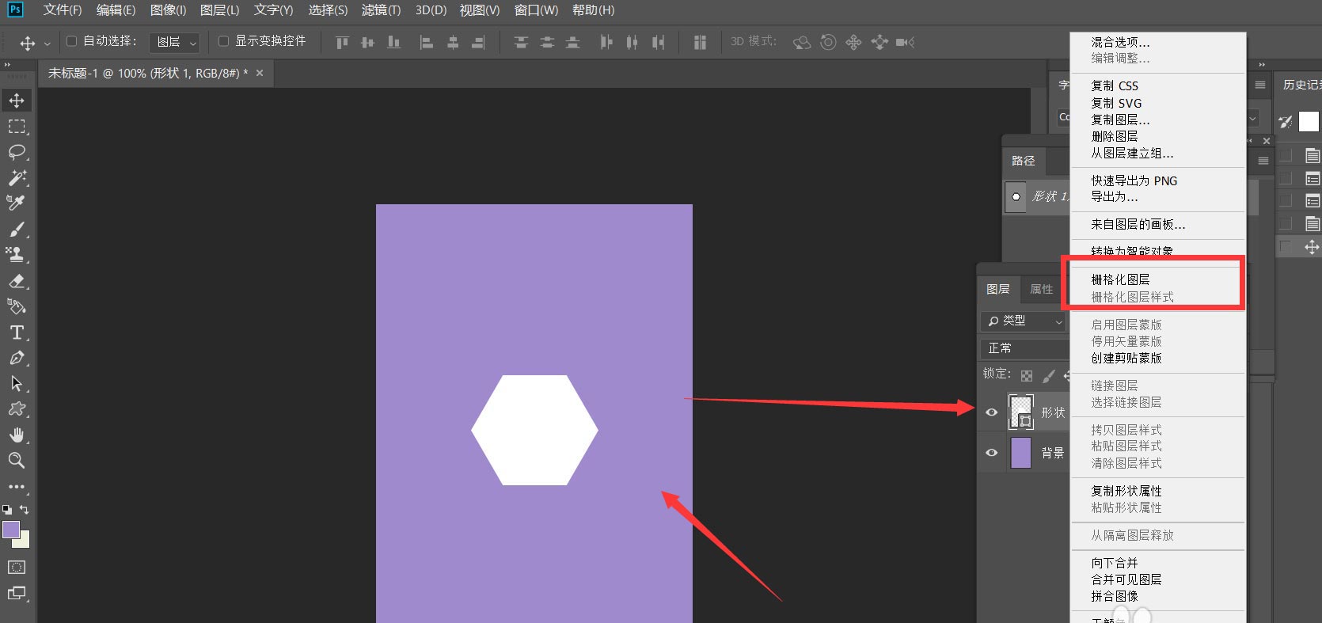1322x623 pixels.
Task: Select the 形状 layer thumbnail
Action: click(x=1020, y=412)
